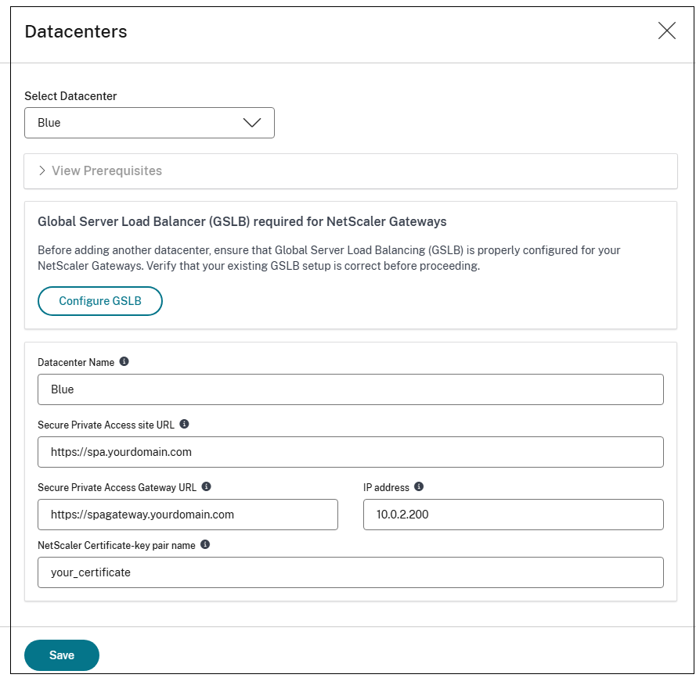This screenshot has width=696, height=678.
Task: Focus the Datacenter Name input field
Action: coord(350,389)
